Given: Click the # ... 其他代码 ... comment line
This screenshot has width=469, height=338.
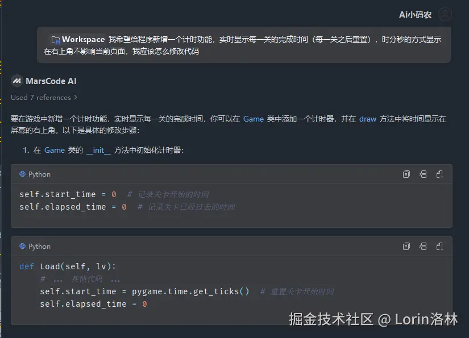Looking at the screenshot, I should point(80,279).
